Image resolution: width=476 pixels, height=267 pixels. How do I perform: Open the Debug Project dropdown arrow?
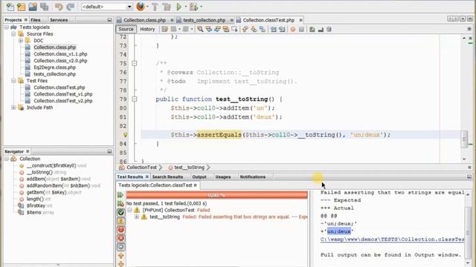click(x=202, y=7)
